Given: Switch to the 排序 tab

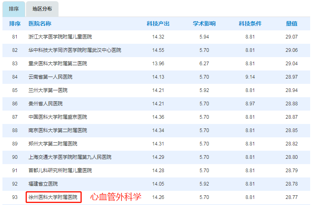Looking at the screenshot, I should [x=14, y=9].
